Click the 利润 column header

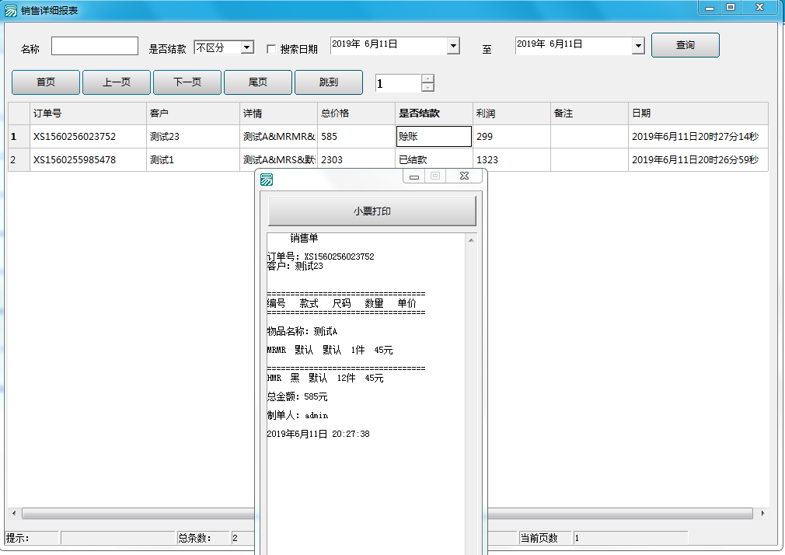[x=511, y=113]
